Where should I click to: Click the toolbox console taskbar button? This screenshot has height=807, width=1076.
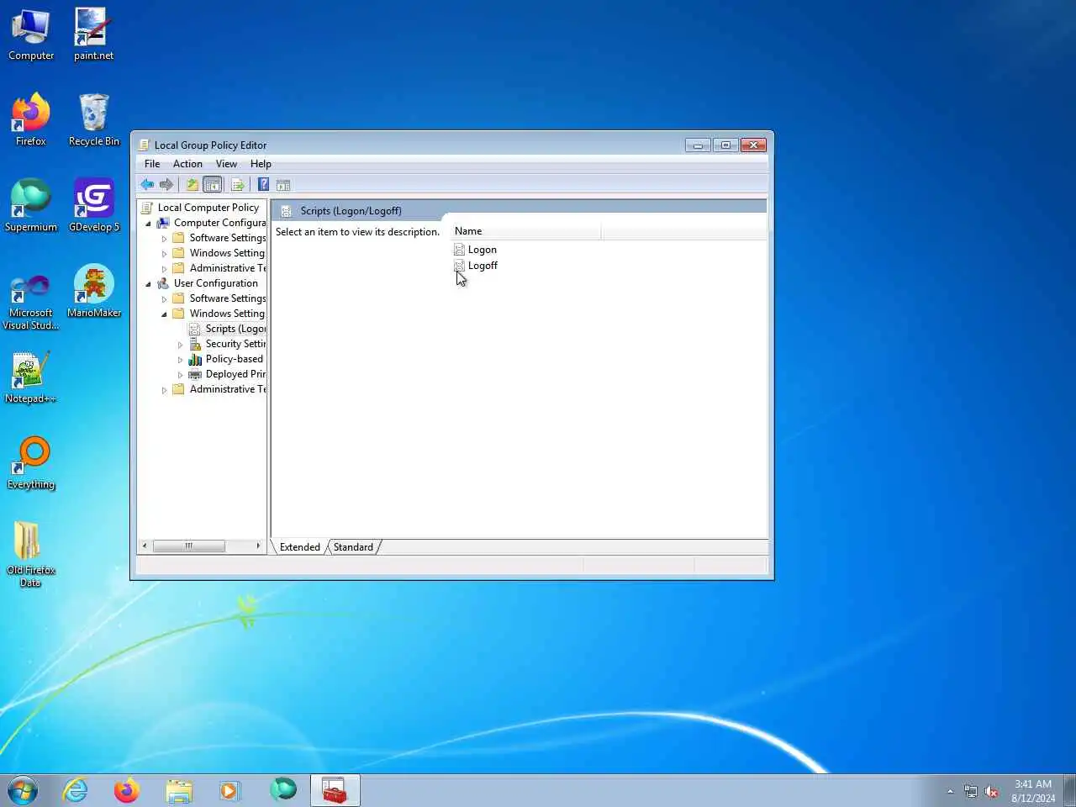coord(335,790)
